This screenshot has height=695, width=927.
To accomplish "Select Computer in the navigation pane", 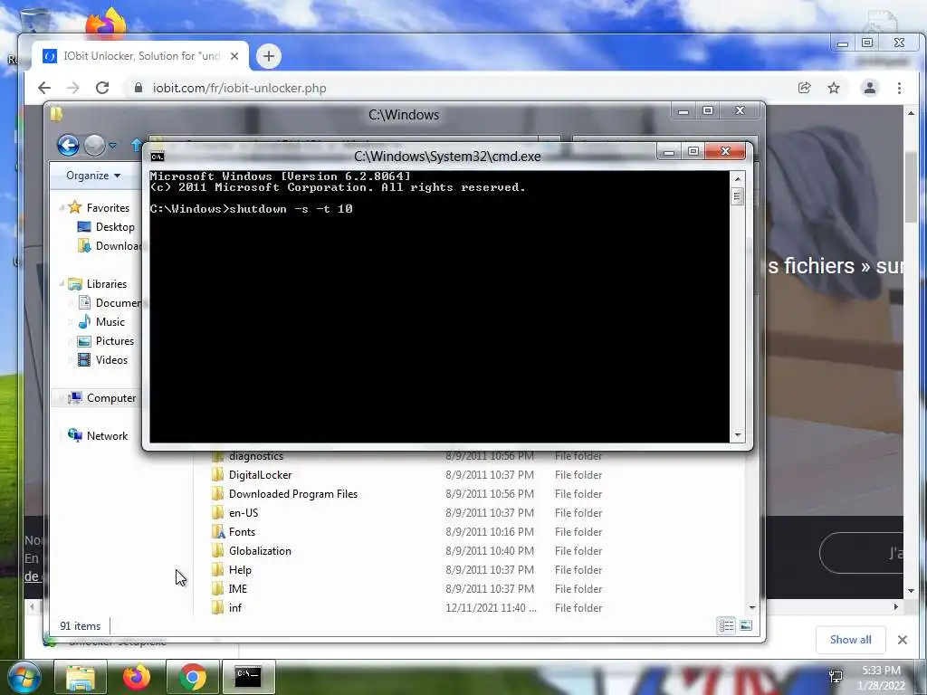I will coord(111,398).
